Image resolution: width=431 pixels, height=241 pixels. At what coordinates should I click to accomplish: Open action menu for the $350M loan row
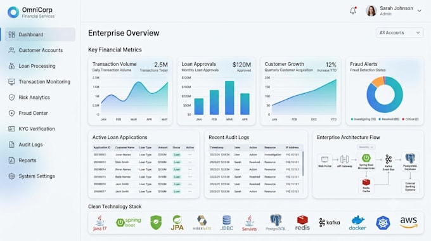pyautogui.click(x=190, y=155)
